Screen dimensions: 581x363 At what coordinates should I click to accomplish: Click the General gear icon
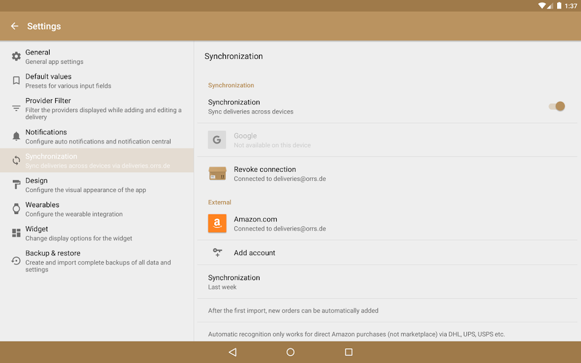coord(17,56)
